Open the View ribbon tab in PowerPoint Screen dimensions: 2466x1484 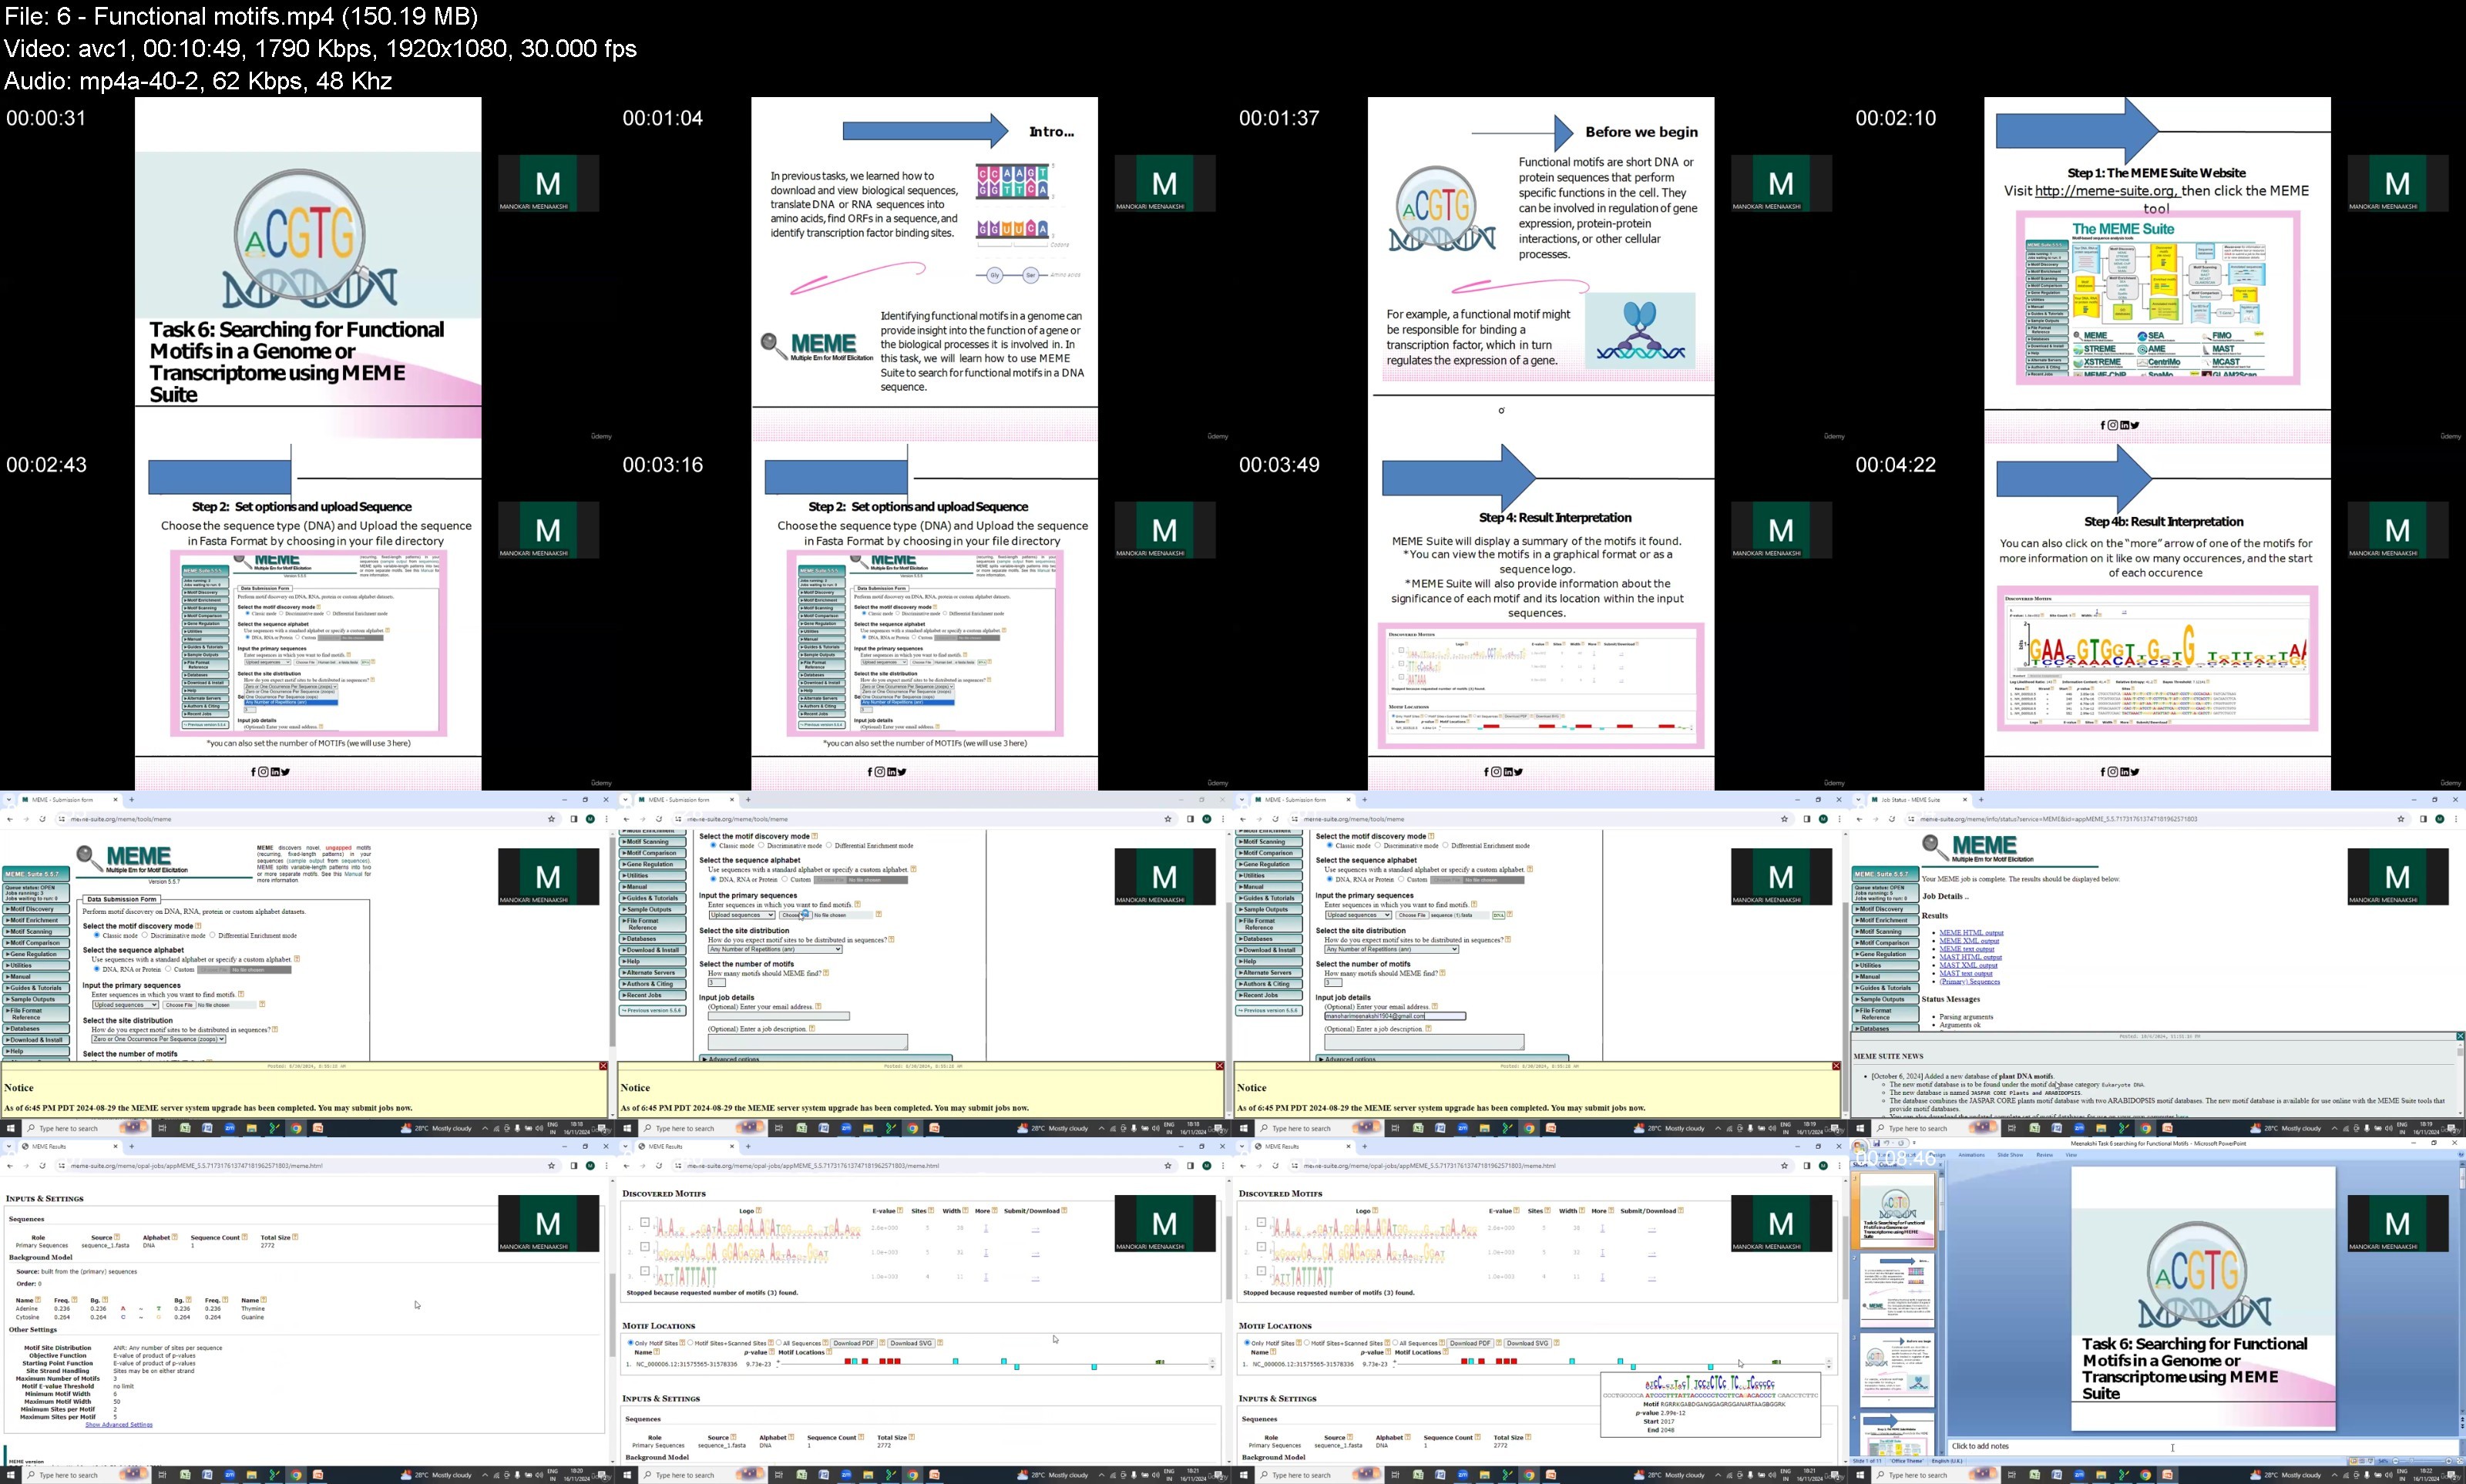[x=2071, y=1155]
